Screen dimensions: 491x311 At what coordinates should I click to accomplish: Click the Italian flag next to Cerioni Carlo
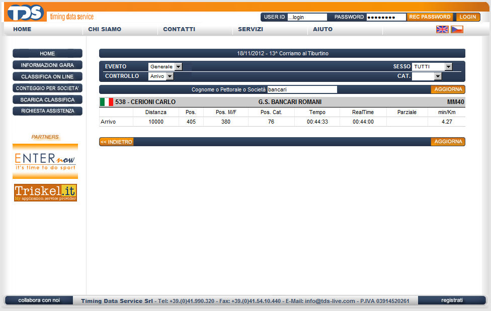tap(106, 102)
